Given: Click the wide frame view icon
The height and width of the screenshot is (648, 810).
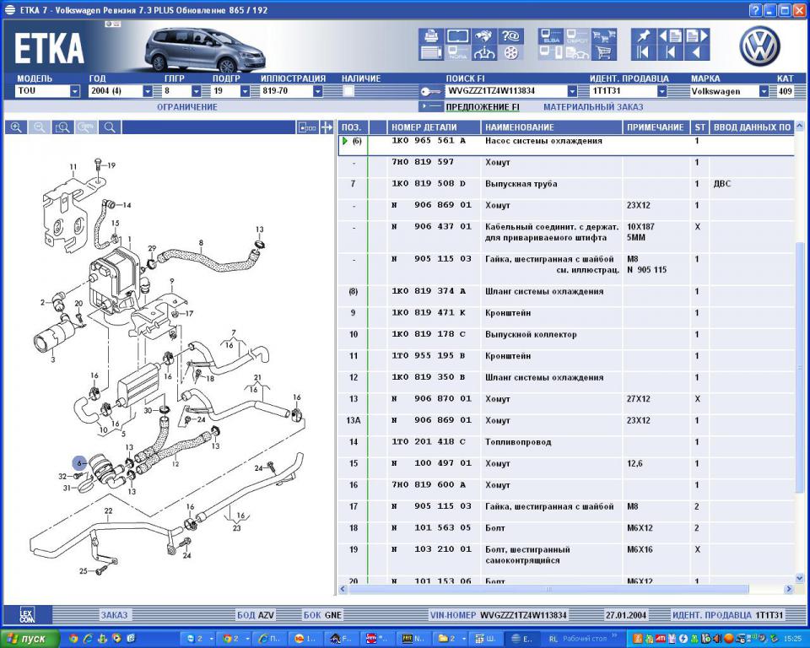Looking at the screenshot, I should tap(457, 36).
